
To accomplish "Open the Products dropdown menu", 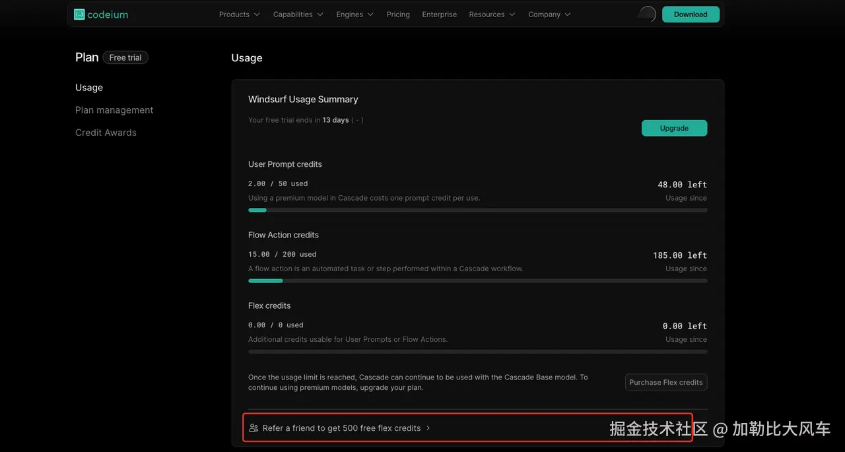I will pyautogui.click(x=240, y=14).
